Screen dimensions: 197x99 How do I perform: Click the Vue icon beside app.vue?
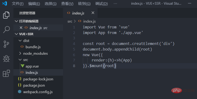(x=23, y=66)
